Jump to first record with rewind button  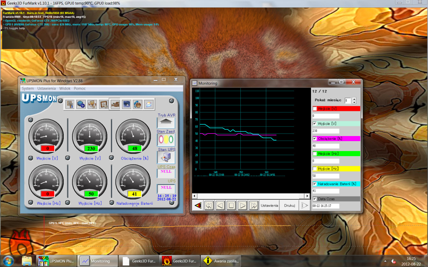click(x=209, y=205)
